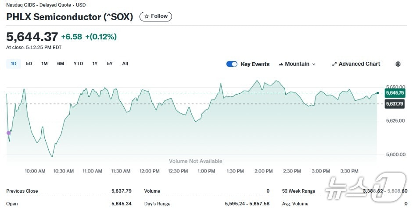412x208 pixels.
Task: Open chart settings gear icon
Action: point(398,64)
